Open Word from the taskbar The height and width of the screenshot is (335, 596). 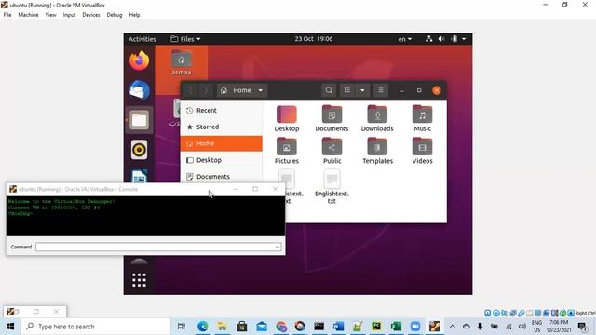click(338, 327)
